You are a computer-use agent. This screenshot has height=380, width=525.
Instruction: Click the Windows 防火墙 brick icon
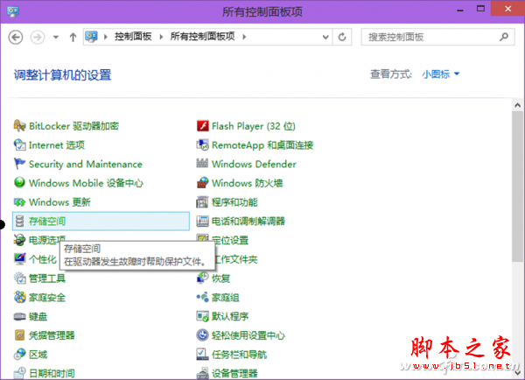pyautogui.click(x=203, y=183)
